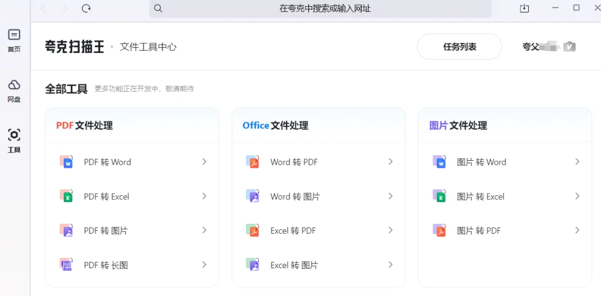This screenshot has width=601, height=296.
Task: Open the 任务列表 task list button
Action: click(460, 47)
